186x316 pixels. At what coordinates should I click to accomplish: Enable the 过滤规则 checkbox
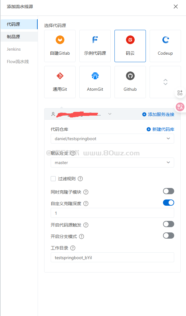[x=53, y=179]
